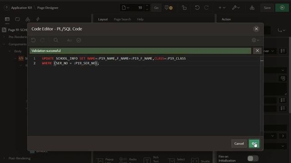The image size is (291, 163).
Task: Open the page selector dropdown
Action: point(125,8)
